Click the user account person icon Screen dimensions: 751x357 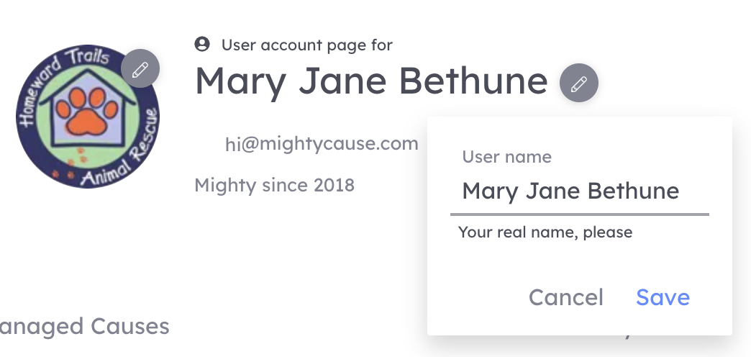coord(202,44)
